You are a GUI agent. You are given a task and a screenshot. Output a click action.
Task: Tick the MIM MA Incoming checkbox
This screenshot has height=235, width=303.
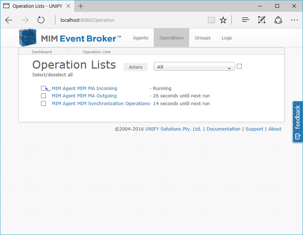[43, 89]
